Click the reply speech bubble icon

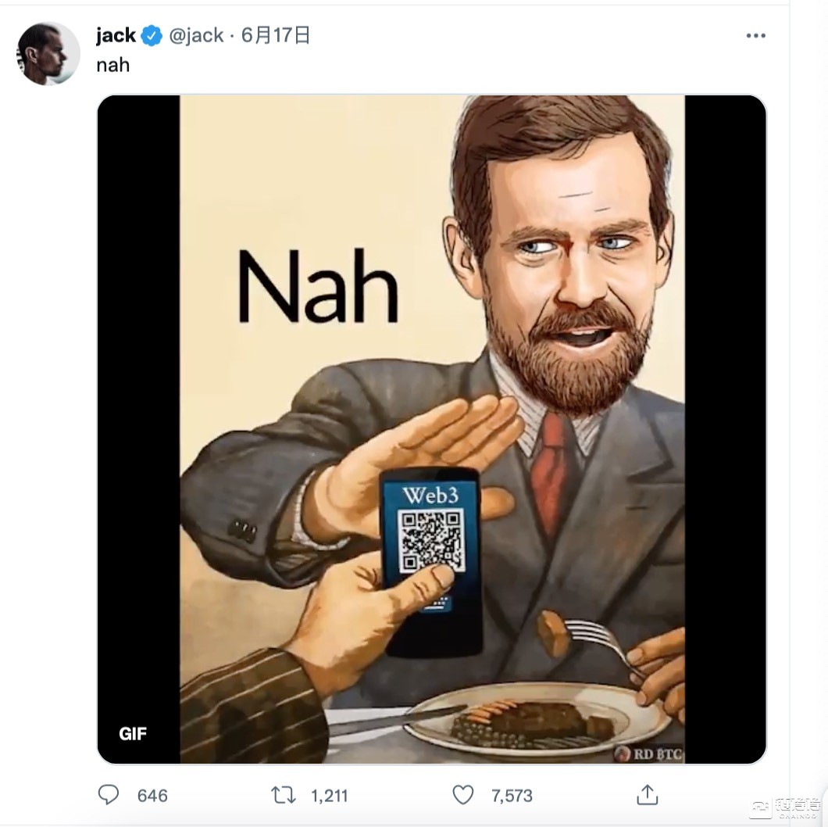[109, 795]
